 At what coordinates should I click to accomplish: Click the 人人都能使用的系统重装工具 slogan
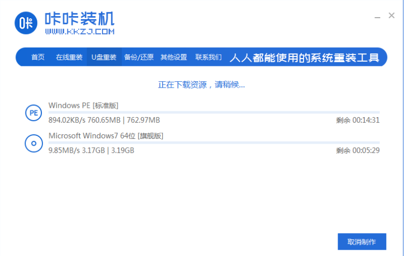(x=304, y=57)
